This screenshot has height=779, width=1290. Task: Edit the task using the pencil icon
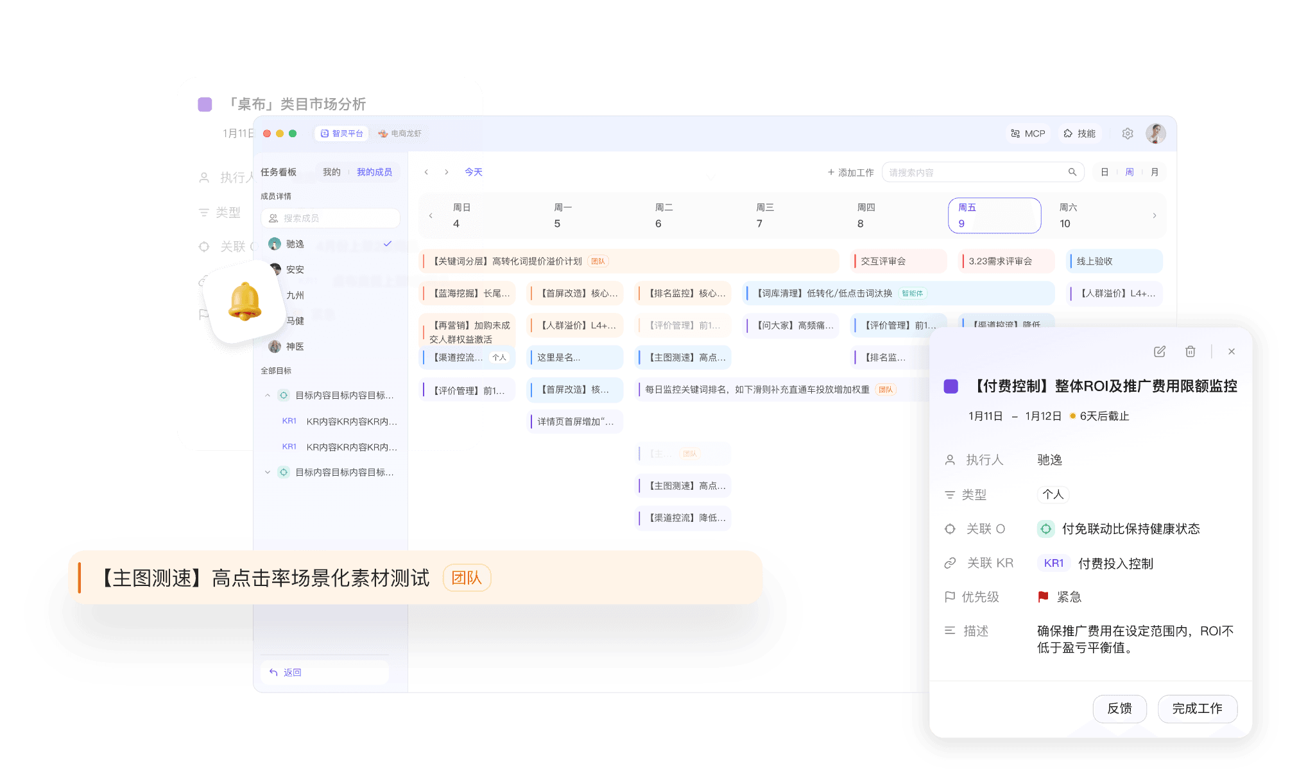point(1159,351)
